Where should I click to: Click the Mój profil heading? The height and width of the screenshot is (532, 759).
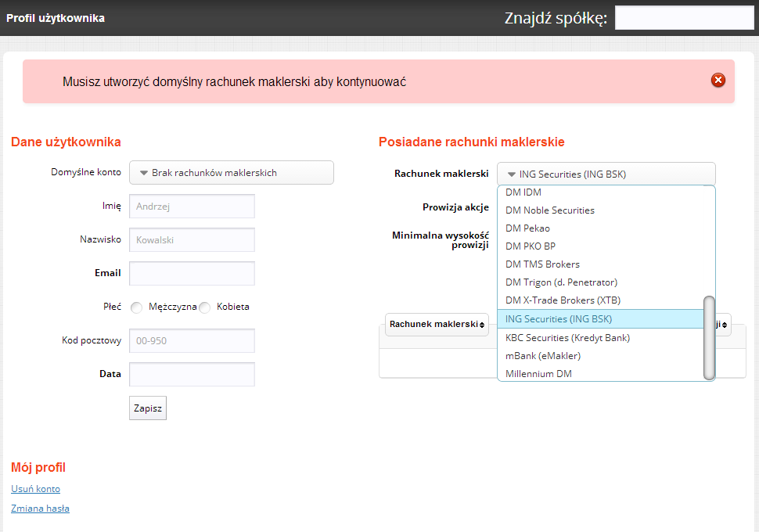pyautogui.click(x=38, y=467)
